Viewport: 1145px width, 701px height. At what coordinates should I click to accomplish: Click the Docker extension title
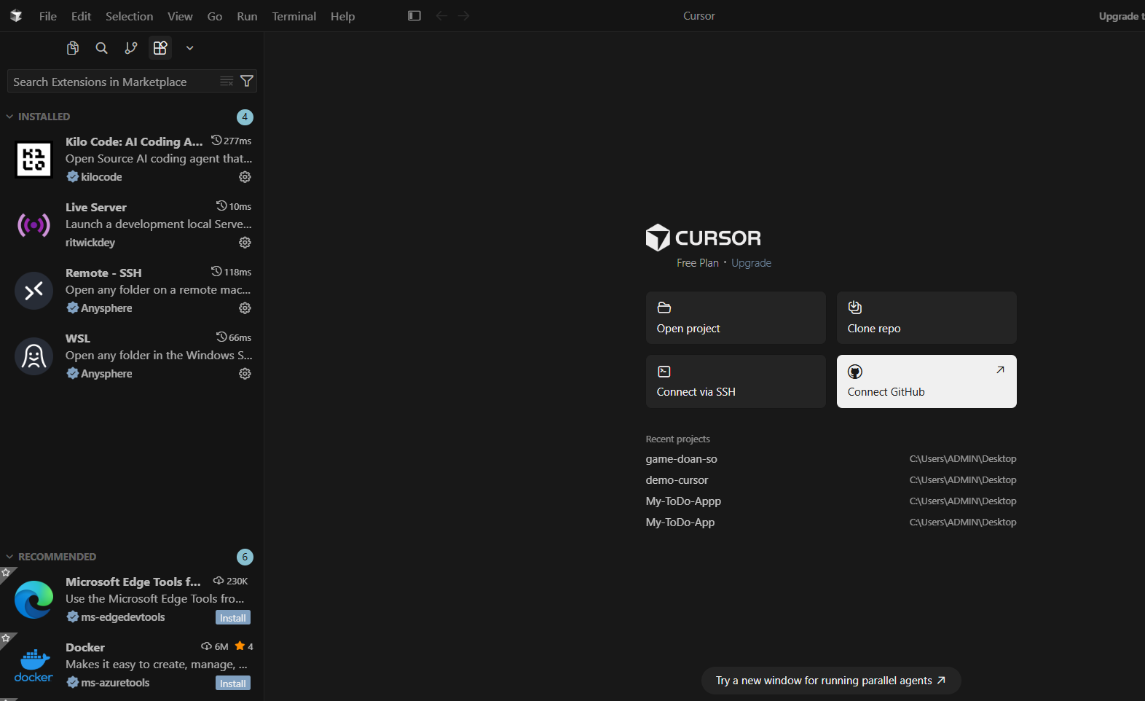click(85, 647)
